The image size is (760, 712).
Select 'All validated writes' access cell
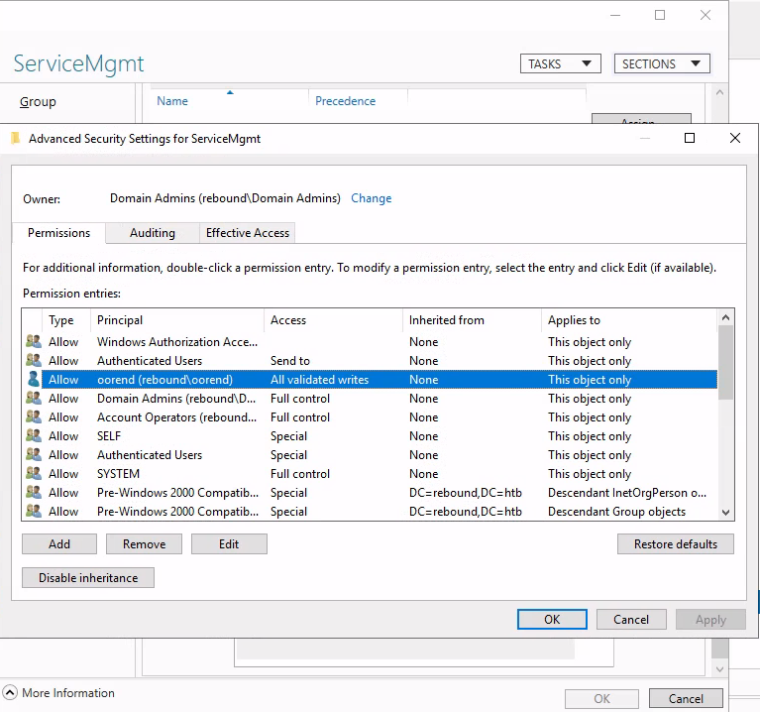pyautogui.click(x=319, y=380)
